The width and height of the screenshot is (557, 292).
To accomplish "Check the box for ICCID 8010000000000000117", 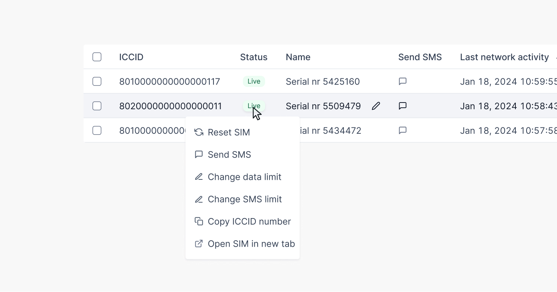I will click(x=97, y=81).
